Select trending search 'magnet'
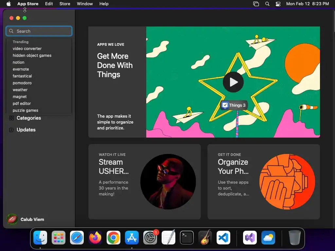The width and height of the screenshot is (335, 251). [x=20, y=97]
